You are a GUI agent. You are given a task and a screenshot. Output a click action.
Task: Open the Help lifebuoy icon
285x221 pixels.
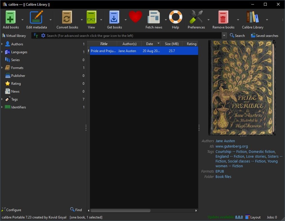tap(175, 17)
